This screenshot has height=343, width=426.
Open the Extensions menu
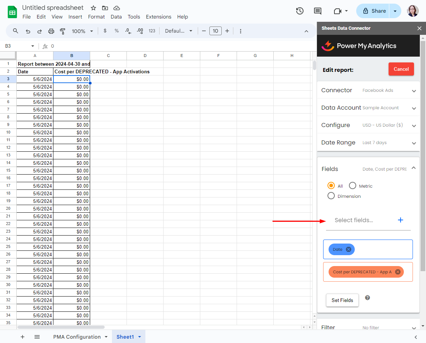click(158, 17)
